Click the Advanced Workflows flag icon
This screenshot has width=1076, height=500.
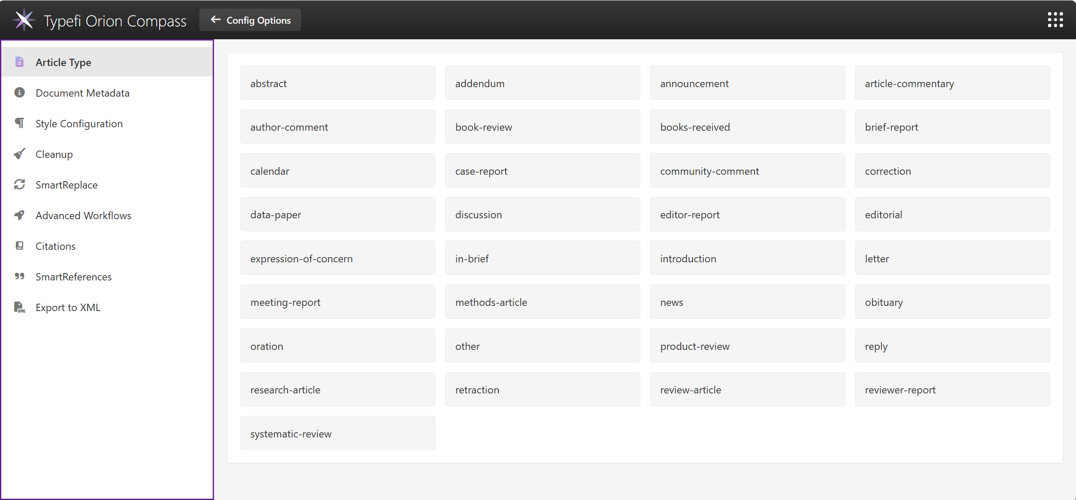19,215
